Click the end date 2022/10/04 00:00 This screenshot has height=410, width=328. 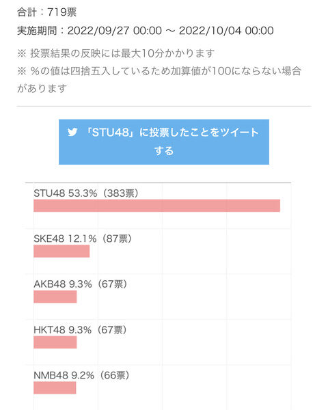(x=226, y=31)
